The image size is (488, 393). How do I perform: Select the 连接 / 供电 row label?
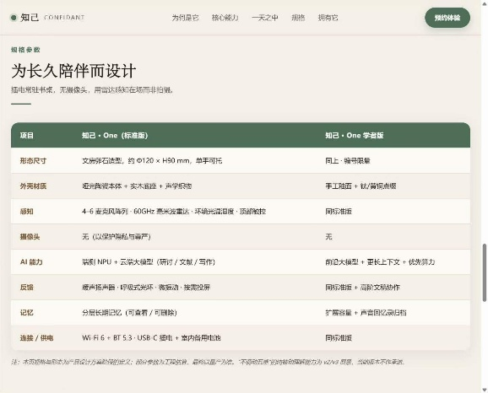36,337
